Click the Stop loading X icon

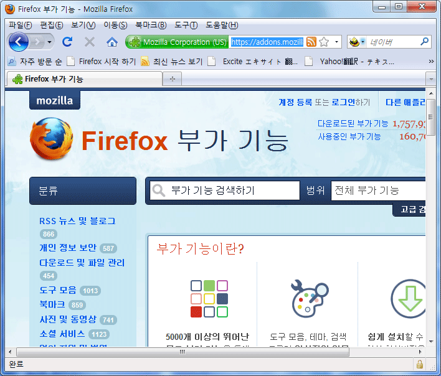click(x=90, y=42)
